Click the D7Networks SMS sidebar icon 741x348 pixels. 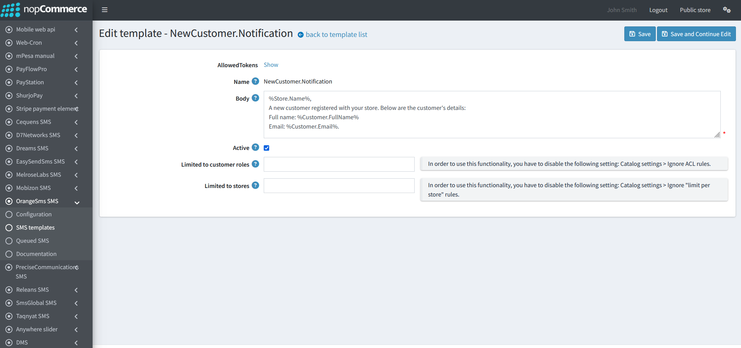[x=9, y=135]
